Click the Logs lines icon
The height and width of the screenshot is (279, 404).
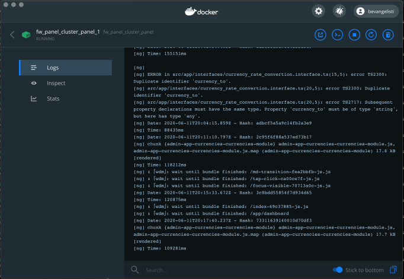click(34, 68)
